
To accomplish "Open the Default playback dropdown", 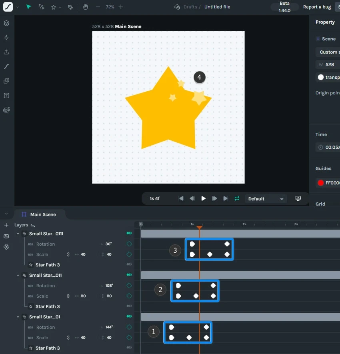I will pos(266,199).
